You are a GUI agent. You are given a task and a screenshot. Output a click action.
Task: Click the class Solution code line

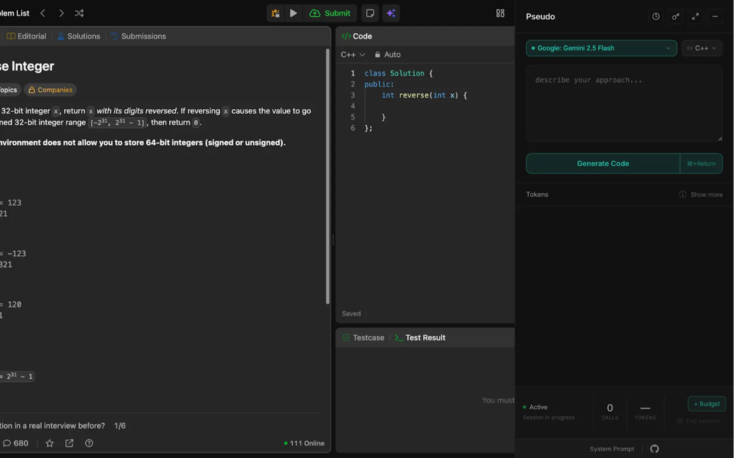click(399, 73)
